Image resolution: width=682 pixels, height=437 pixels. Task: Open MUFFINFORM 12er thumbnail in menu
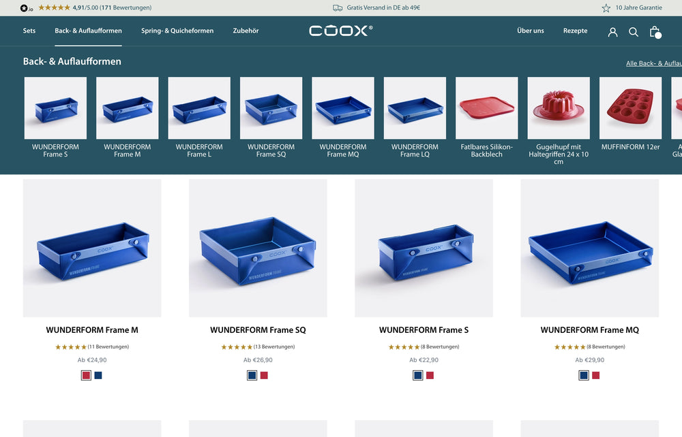tap(630, 108)
